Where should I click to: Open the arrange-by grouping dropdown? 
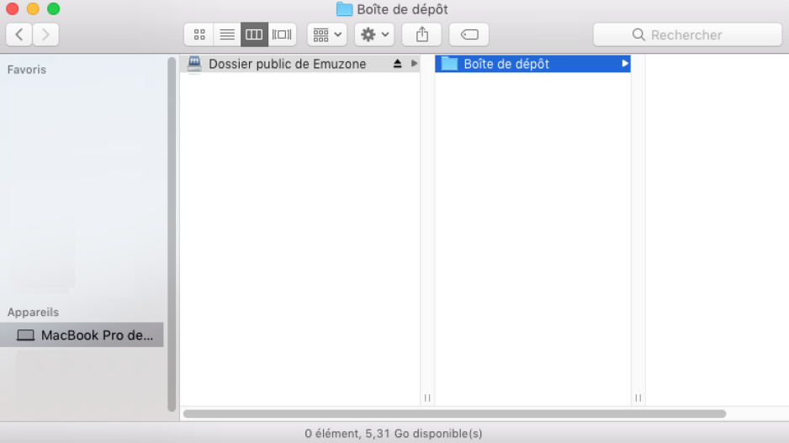click(x=327, y=34)
